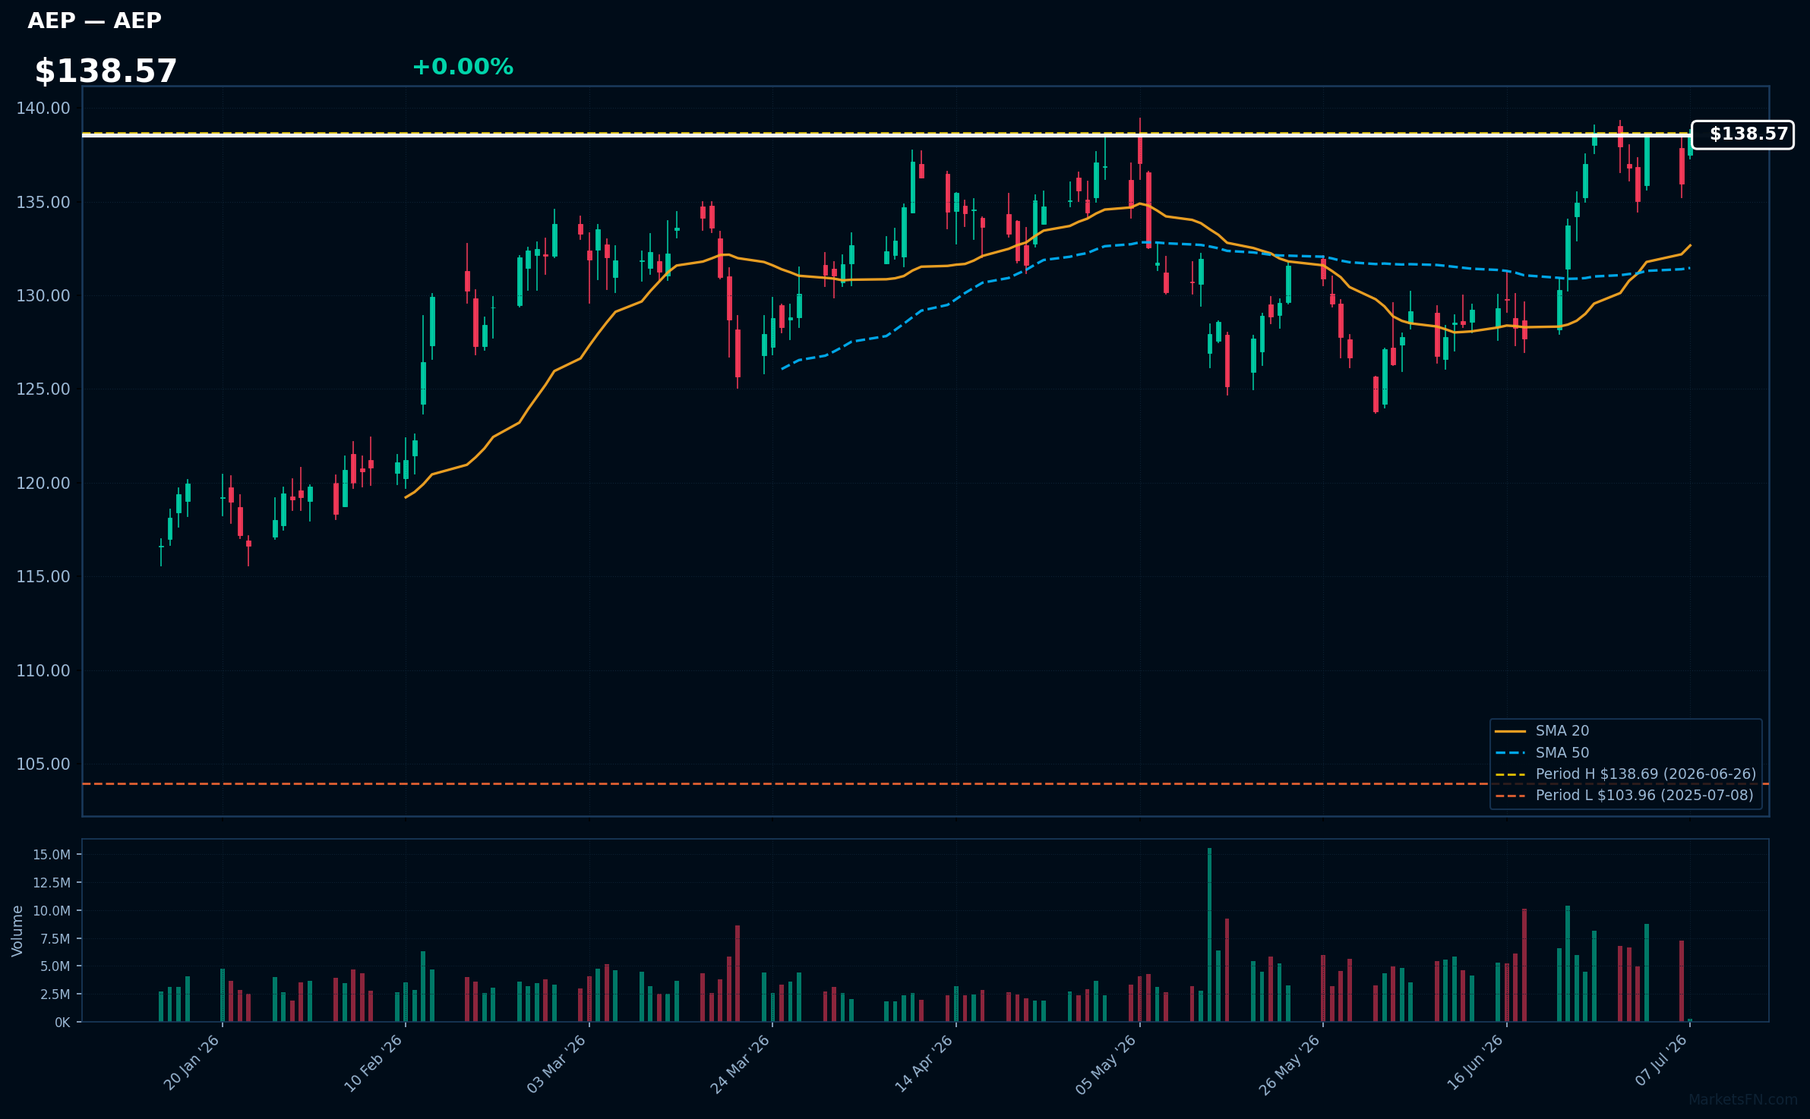This screenshot has width=1810, height=1119.
Task: Click the 140.00 price axis label
Action: tap(43, 109)
